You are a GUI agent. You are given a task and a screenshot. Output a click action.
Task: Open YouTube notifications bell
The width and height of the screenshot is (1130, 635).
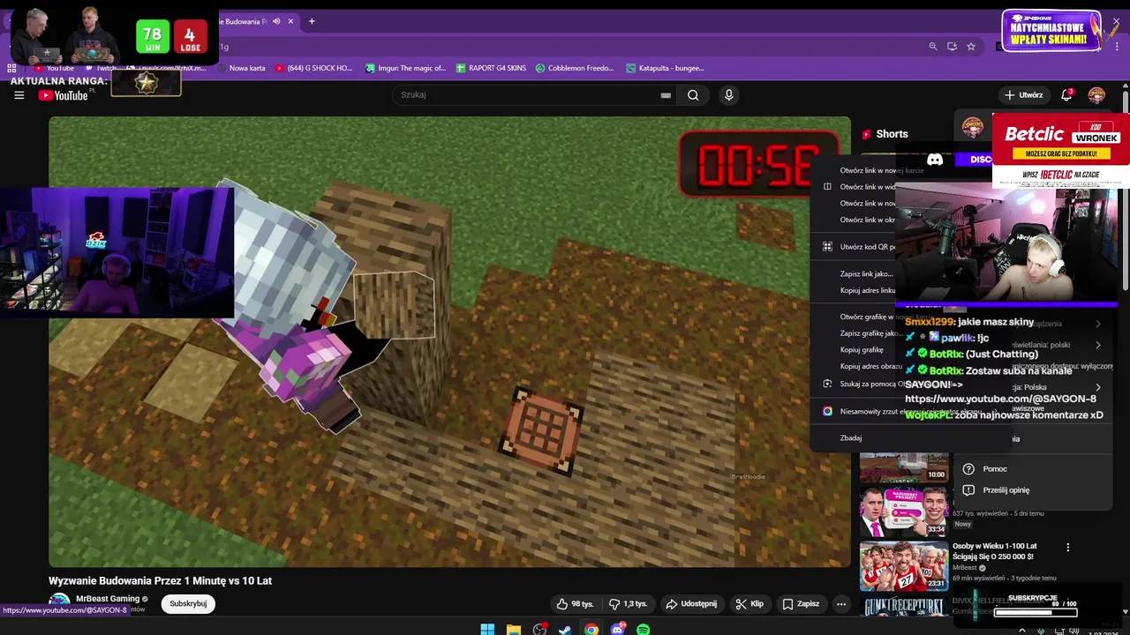pyautogui.click(x=1066, y=94)
